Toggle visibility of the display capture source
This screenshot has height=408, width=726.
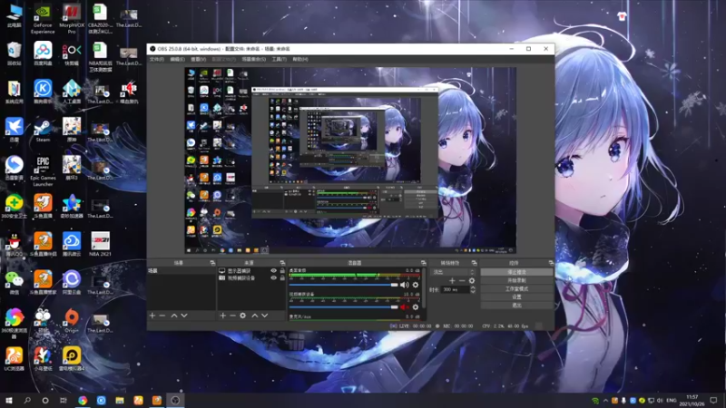click(x=273, y=270)
